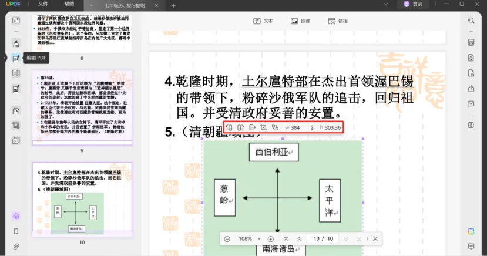Select the 文本 text edit tool
This screenshot has width=487, height=256.
(263, 21)
